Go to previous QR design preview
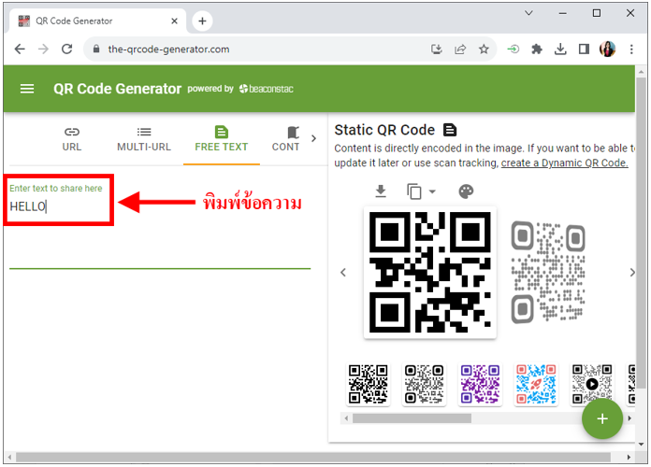 (x=343, y=273)
